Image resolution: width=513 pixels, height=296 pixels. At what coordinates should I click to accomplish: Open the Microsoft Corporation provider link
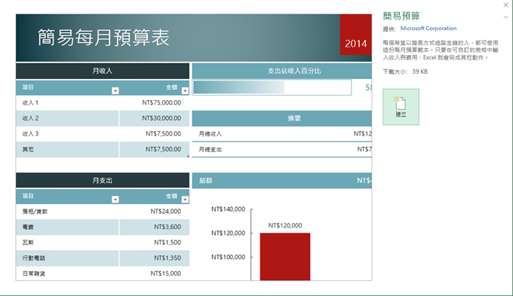[x=429, y=29]
